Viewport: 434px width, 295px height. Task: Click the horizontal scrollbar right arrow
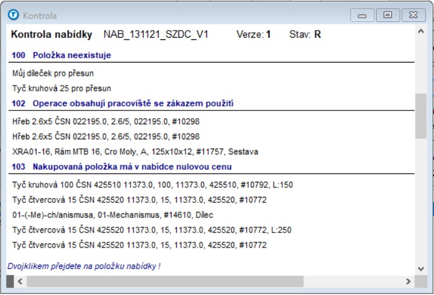click(x=408, y=281)
